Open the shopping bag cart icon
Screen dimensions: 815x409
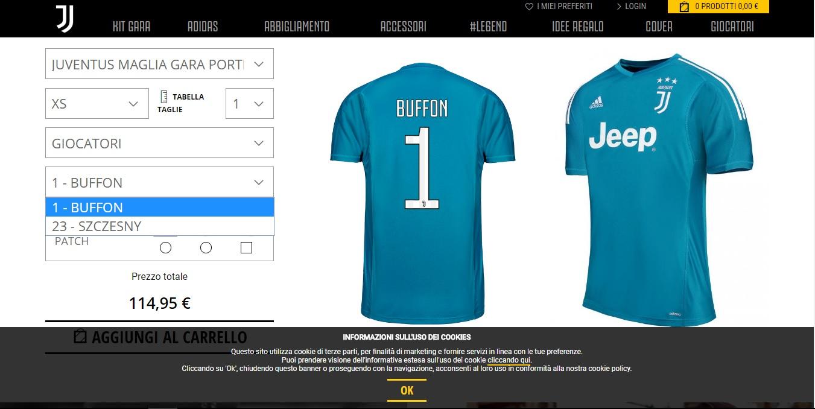pos(684,7)
